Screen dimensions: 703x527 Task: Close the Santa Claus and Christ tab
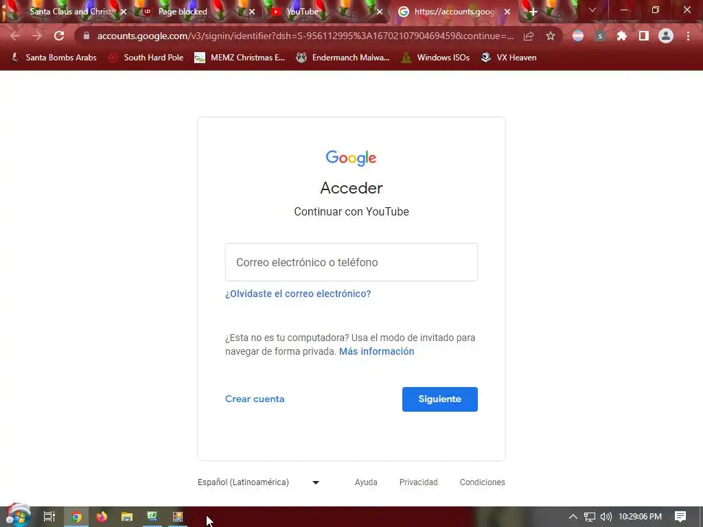(x=124, y=12)
